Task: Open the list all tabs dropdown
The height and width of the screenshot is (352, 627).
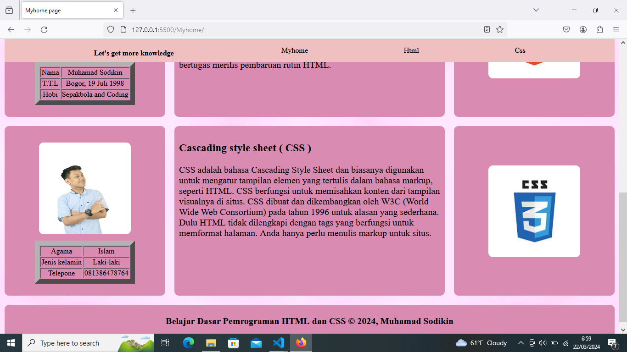Action: [536, 10]
